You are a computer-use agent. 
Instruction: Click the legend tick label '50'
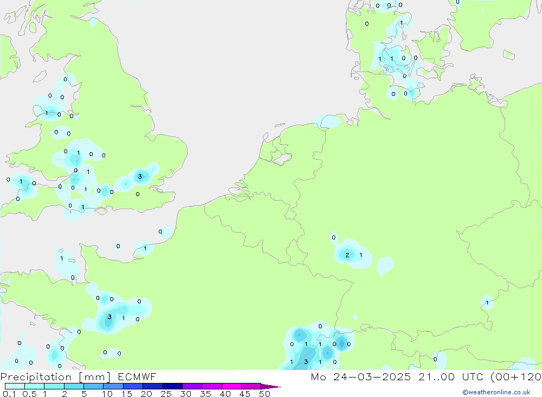coord(264,394)
